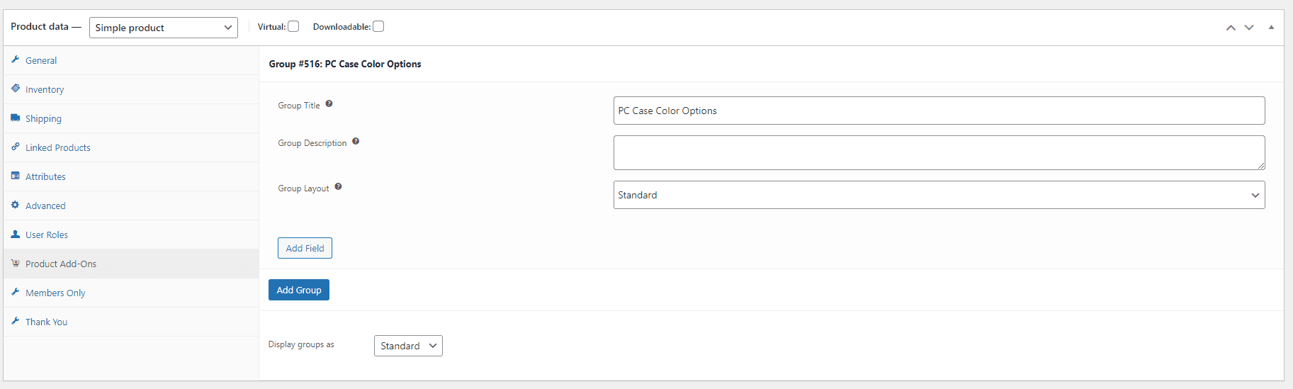
Task: Click the Inventory tag icon
Action: tap(15, 89)
